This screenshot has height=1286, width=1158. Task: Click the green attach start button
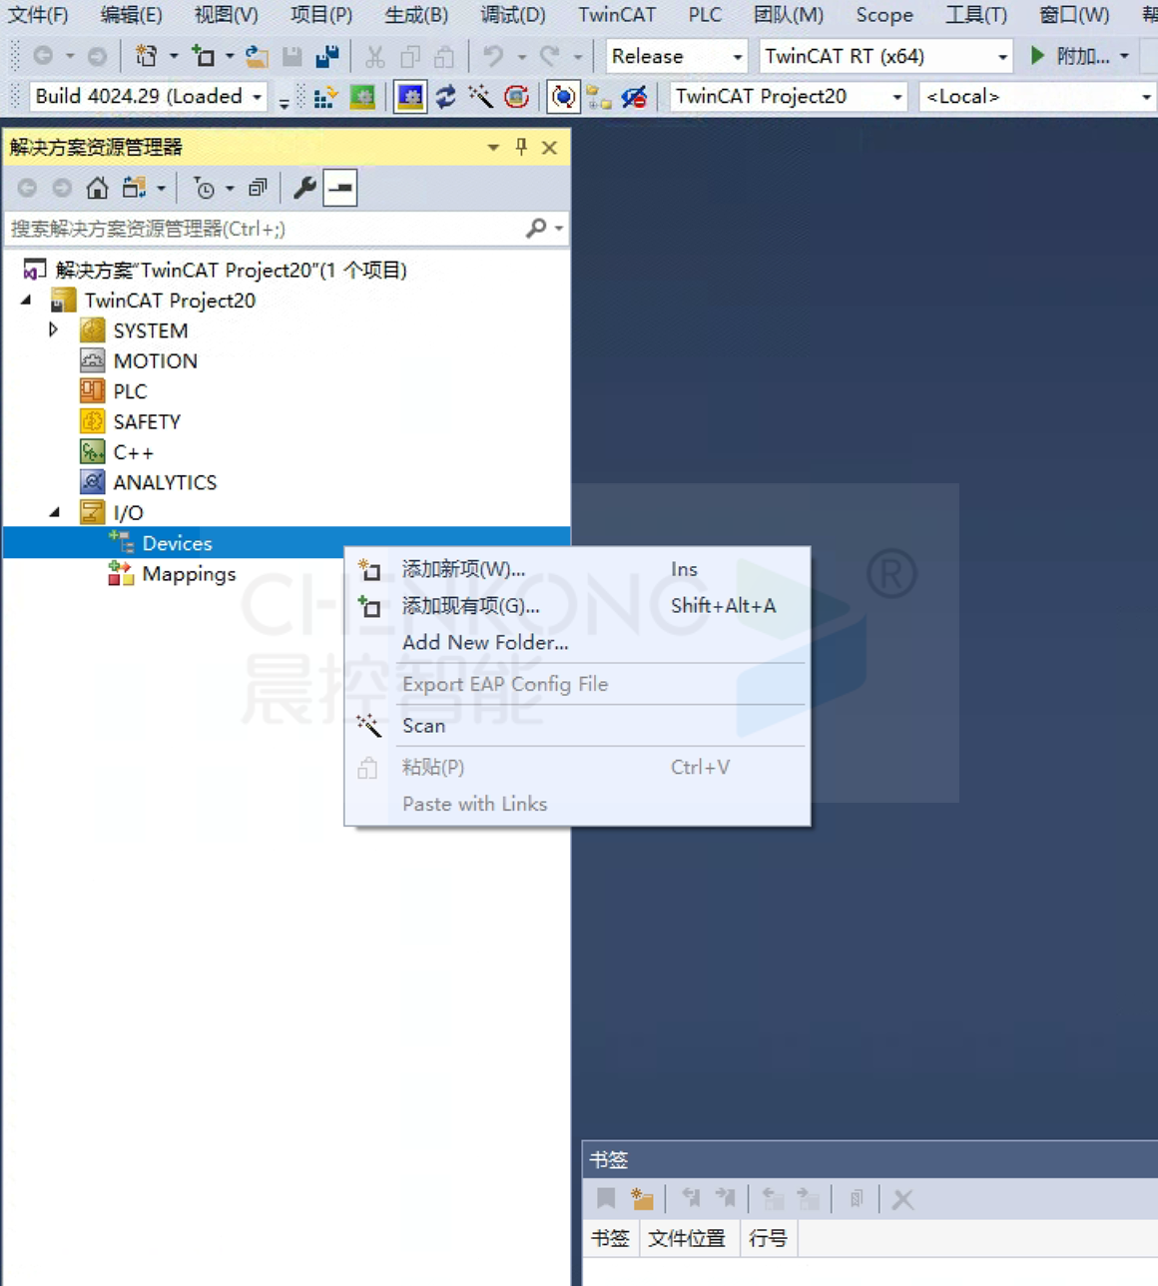click(x=1038, y=56)
